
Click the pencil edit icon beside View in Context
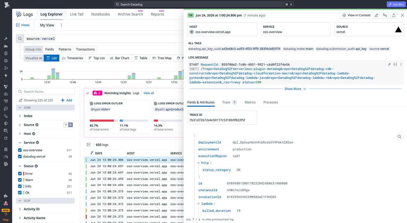[x=376, y=15]
